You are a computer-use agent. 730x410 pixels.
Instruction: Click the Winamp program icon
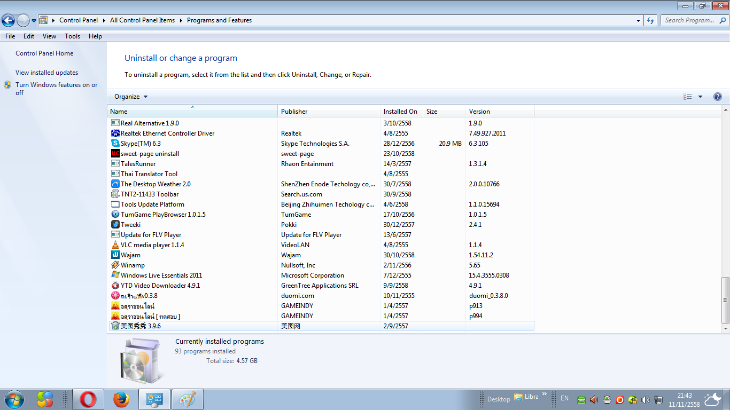[x=115, y=265]
